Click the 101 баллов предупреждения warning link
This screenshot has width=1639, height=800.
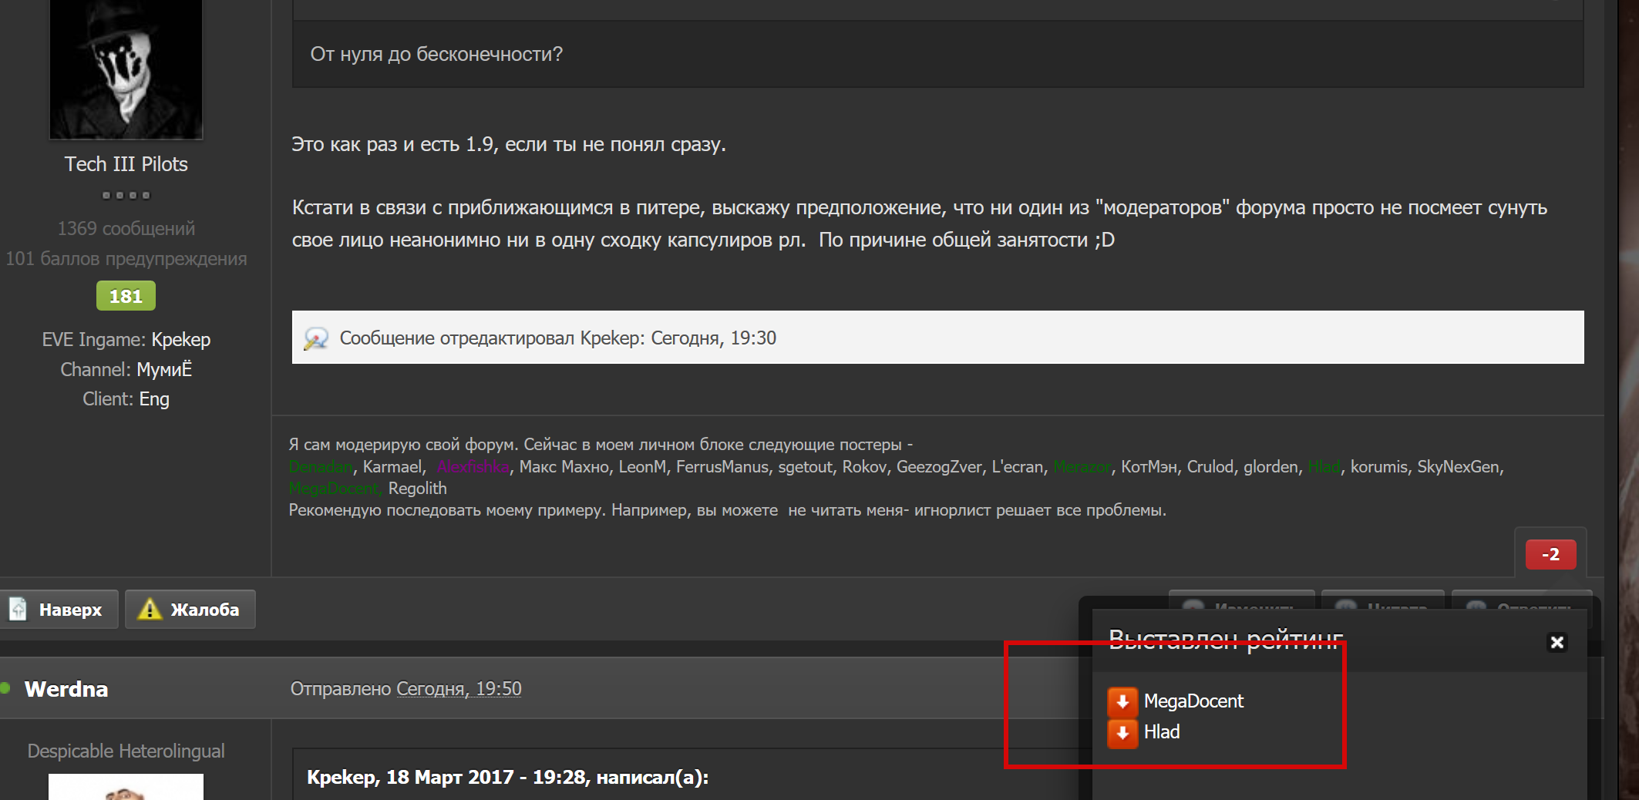(126, 259)
